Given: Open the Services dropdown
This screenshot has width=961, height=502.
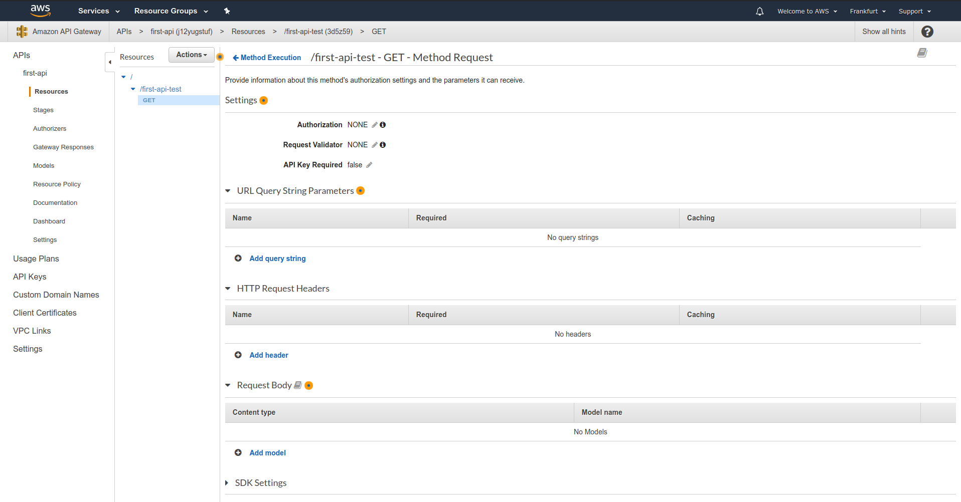Looking at the screenshot, I should (x=99, y=11).
